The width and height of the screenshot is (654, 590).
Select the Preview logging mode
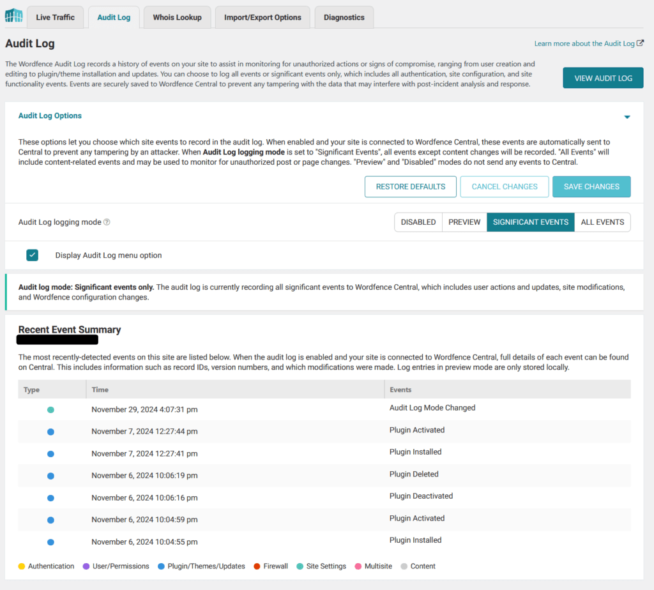click(x=464, y=222)
